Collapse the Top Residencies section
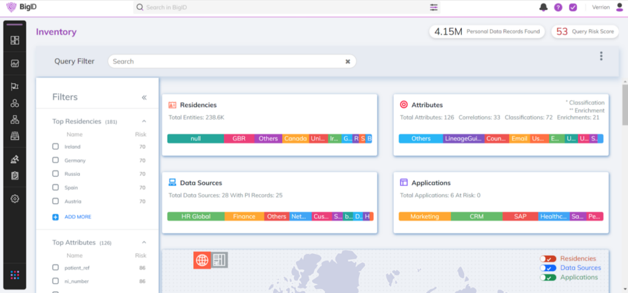The width and height of the screenshot is (628, 293). click(x=144, y=121)
